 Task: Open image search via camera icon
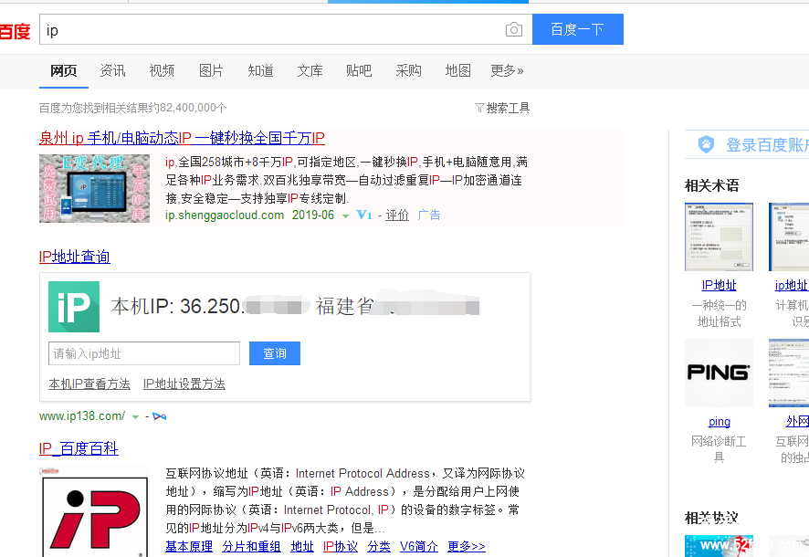[513, 29]
